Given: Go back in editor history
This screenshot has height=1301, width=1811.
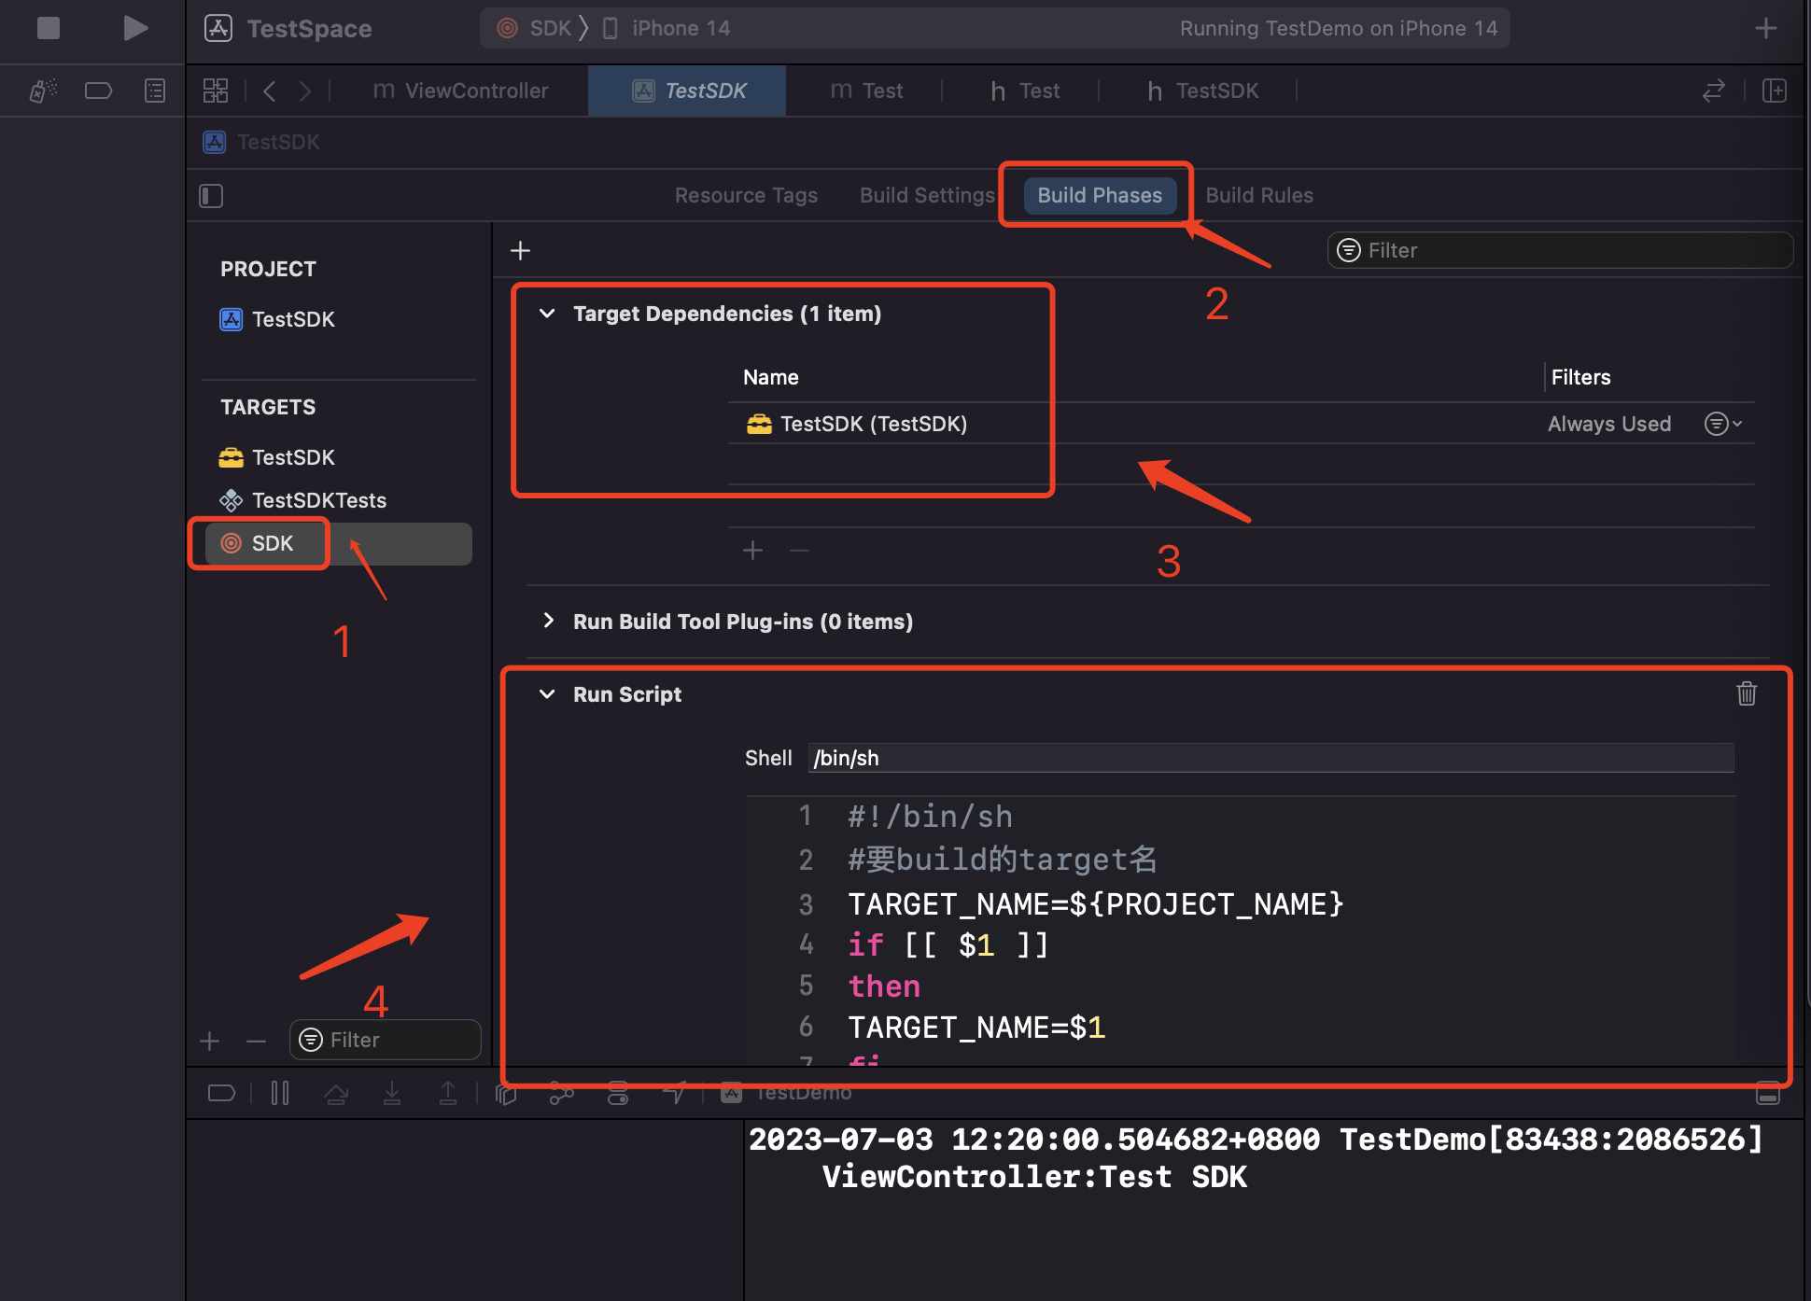Looking at the screenshot, I should (x=269, y=91).
